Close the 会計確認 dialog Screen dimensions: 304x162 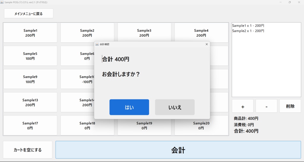(207, 44)
